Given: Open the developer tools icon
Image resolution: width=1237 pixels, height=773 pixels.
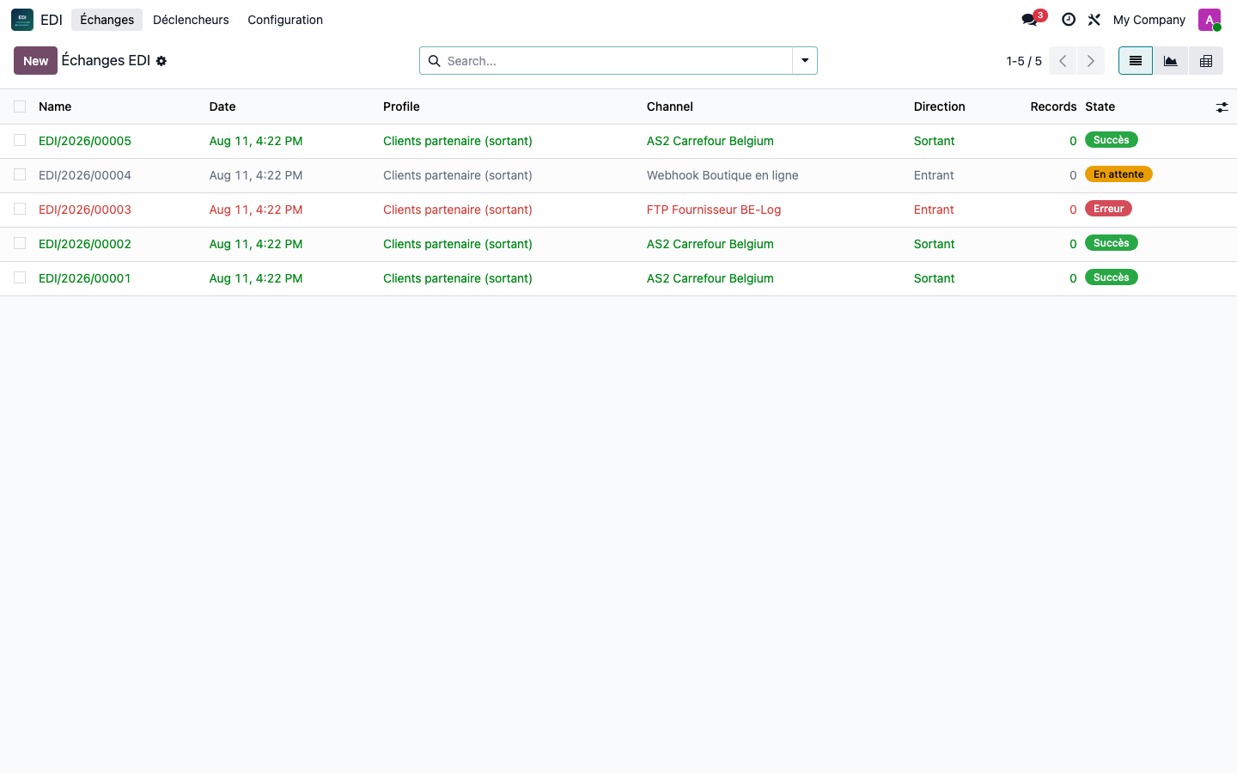Looking at the screenshot, I should (x=1094, y=20).
